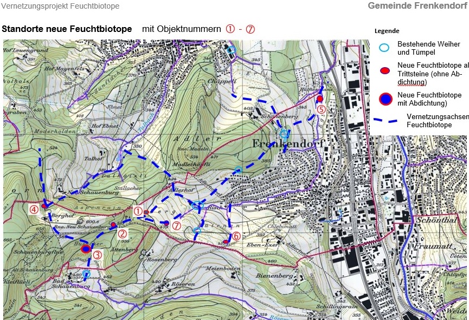
Task: Click the blue pond circle at Schönenberg
Action: (283, 133)
